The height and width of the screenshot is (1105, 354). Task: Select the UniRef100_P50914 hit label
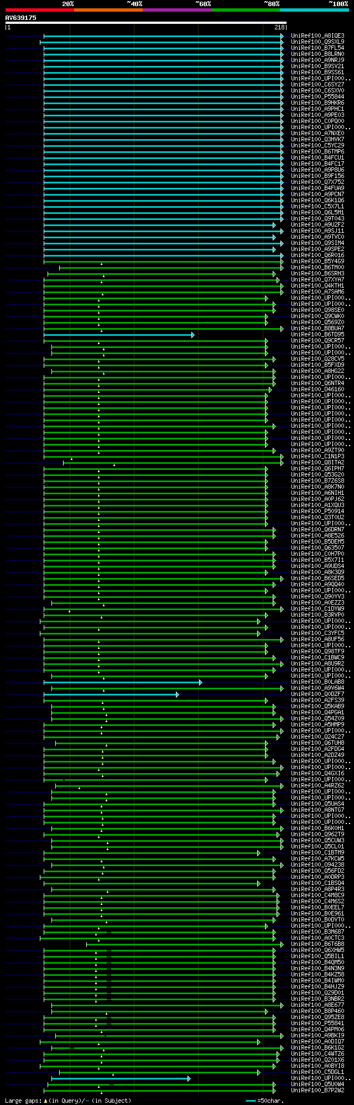(317, 511)
